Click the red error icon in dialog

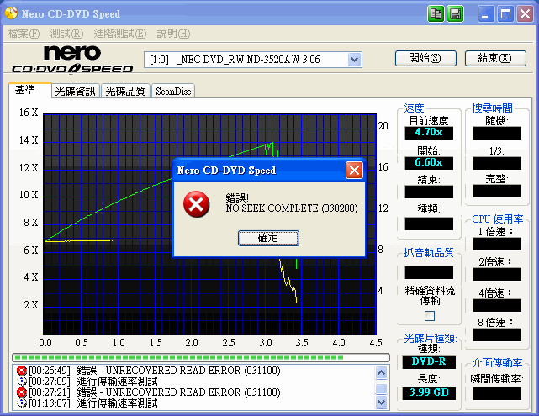(x=196, y=204)
